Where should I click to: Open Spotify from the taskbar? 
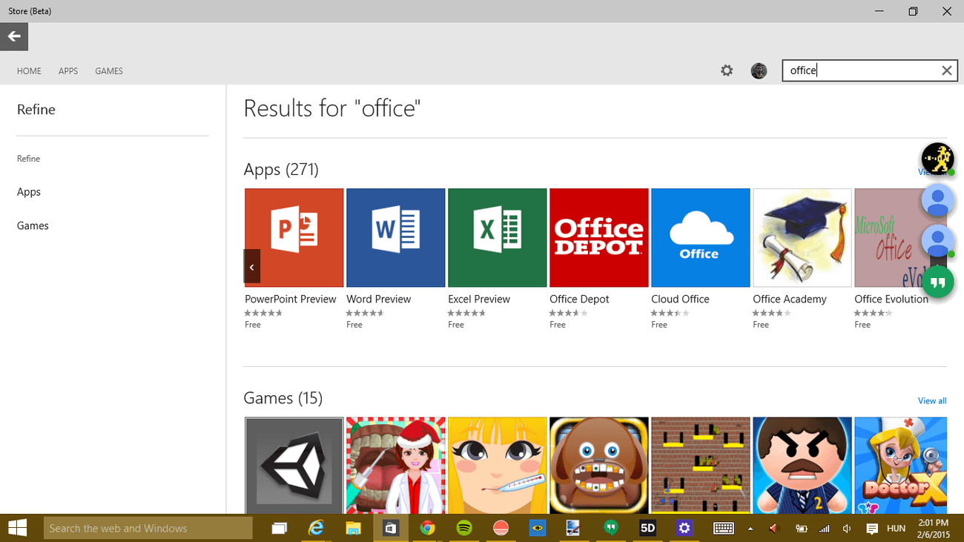464,528
